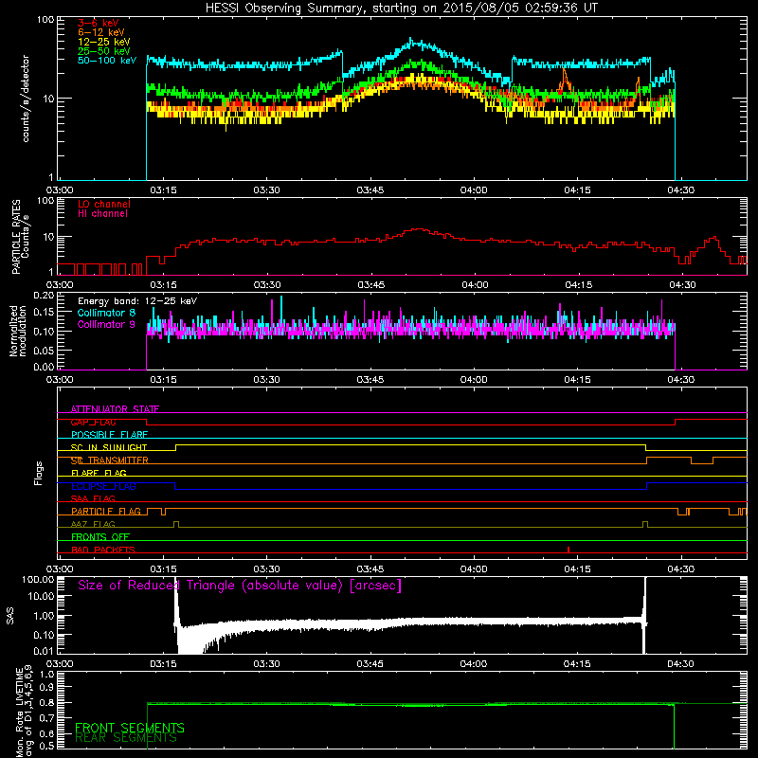This screenshot has width=758, height=758.
Task: Click the 0.9 tick label on the livetime axis
Action: click(x=46, y=688)
